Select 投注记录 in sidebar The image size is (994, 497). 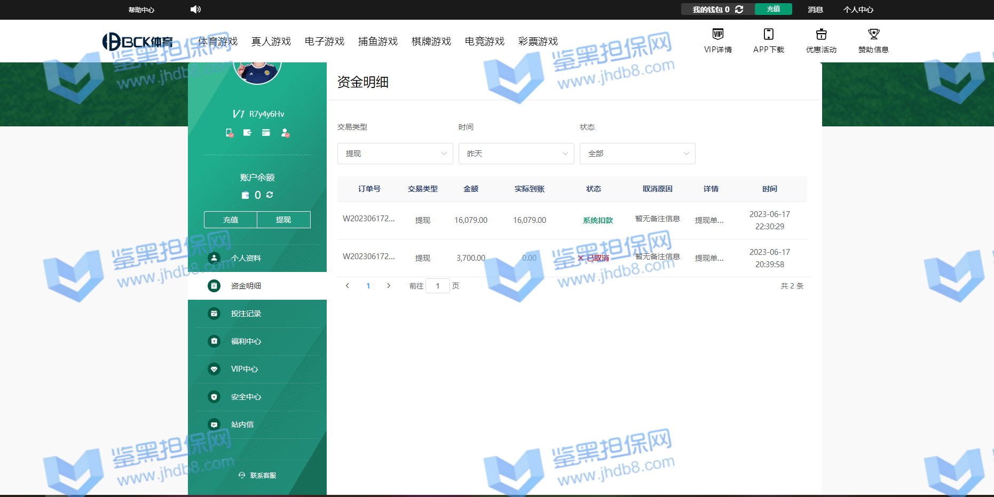pyautogui.click(x=246, y=314)
